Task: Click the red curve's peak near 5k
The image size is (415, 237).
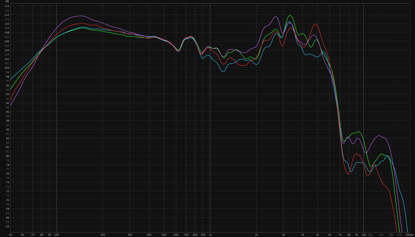Action: (x=315, y=24)
